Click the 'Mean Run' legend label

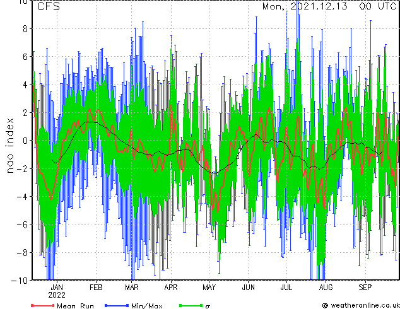coord(75,305)
